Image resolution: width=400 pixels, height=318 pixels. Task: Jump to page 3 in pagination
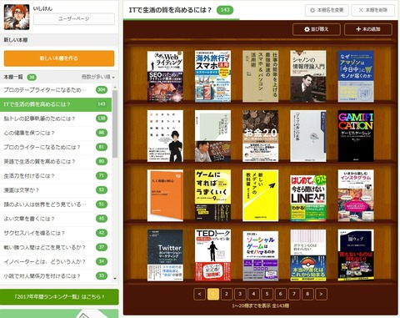point(240,294)
